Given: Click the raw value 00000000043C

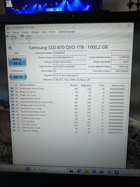Looking at the screenshot, I should pos(117,96).
